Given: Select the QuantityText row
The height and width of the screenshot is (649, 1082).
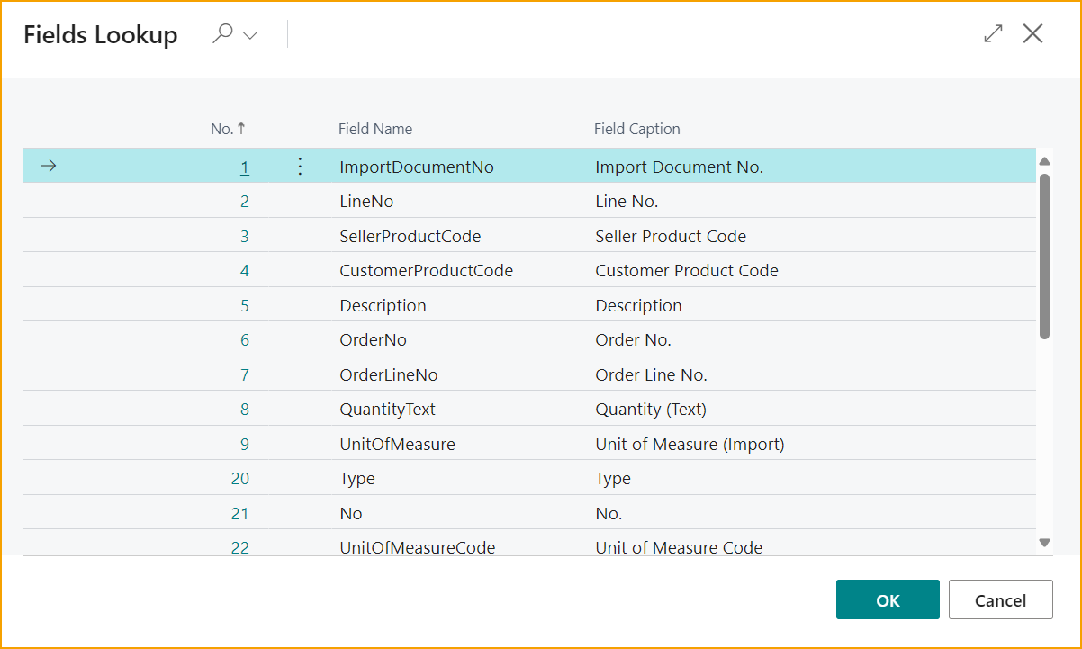Looking at the screenshot, I should point(388,409).
